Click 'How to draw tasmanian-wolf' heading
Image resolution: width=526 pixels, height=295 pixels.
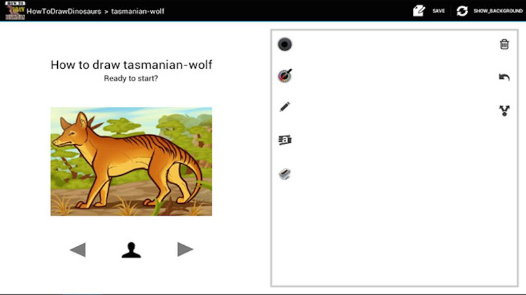click(x=131, y=64)
